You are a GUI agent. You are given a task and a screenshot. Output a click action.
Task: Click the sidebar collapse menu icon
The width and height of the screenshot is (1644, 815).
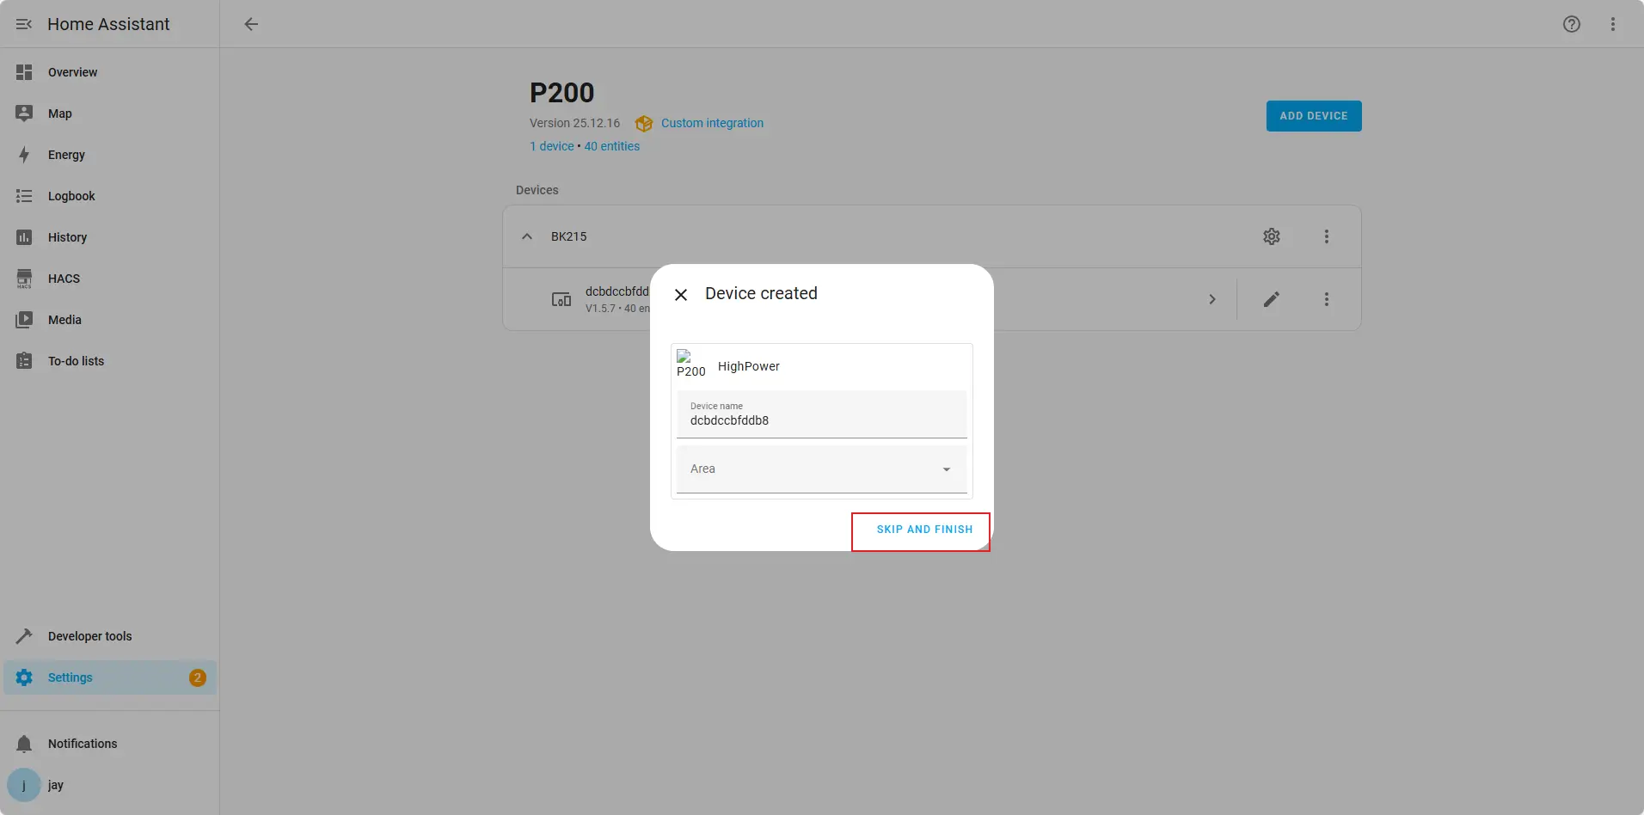(x=24, y=24)
